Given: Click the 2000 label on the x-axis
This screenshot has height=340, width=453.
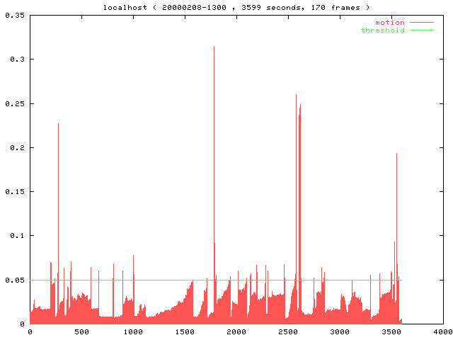Looking at the screenshot, I should pos(236,331).
